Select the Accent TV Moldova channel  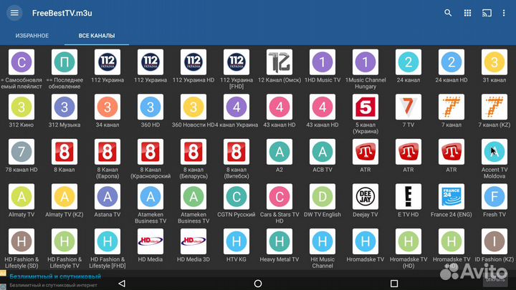pyautogui.click(x=494, y=152)
